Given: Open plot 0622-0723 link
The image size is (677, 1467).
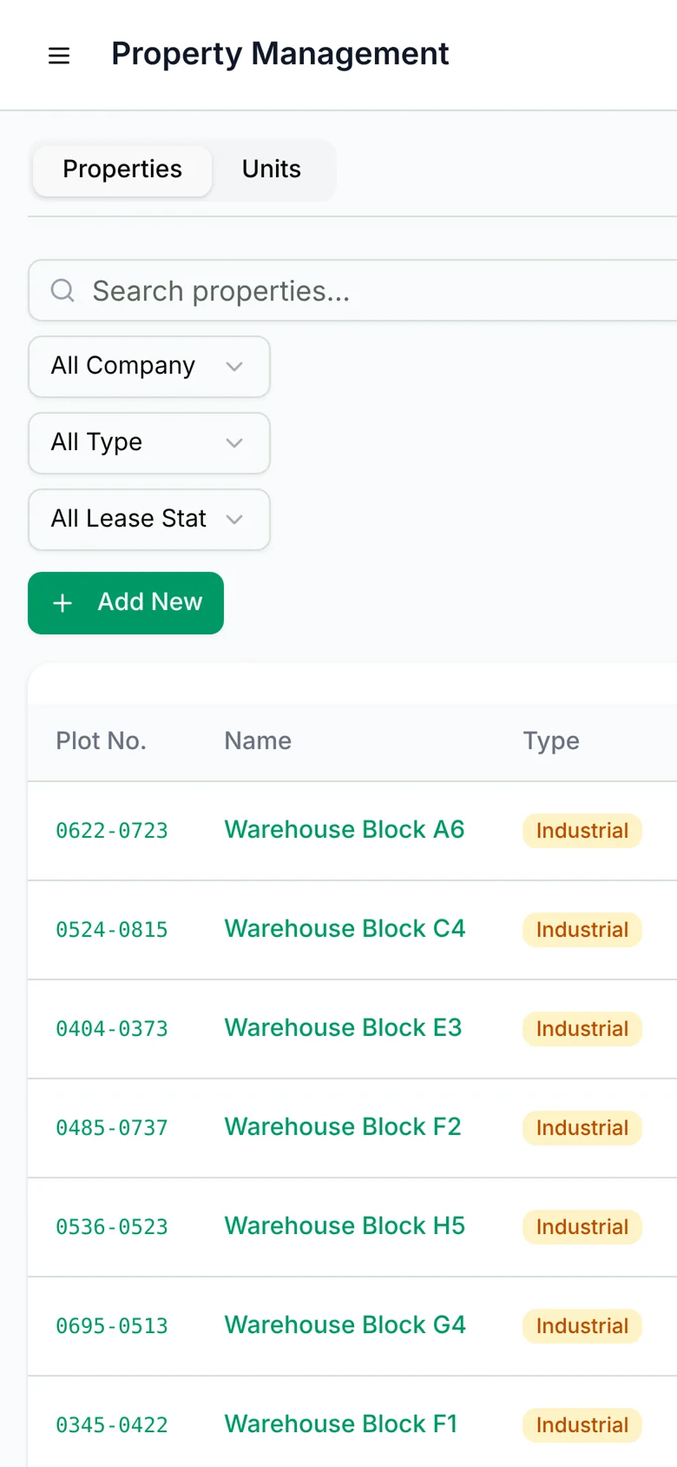Looking at the screenshot, I should coord(112,831).
